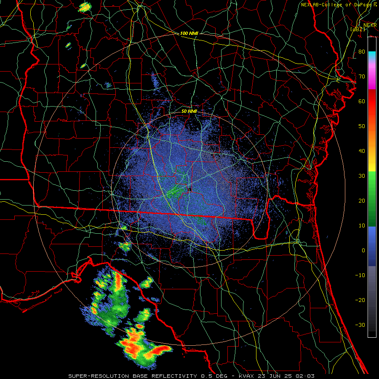Click the -20 value on the dBZ scale
This screenshot has height=379, width=379.
coord(360,300)
